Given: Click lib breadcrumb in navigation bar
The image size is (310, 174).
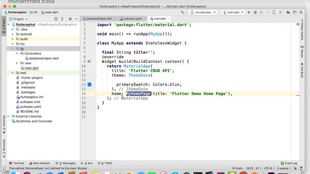Looking at the screenshot, I should click(x=34, y=12).
